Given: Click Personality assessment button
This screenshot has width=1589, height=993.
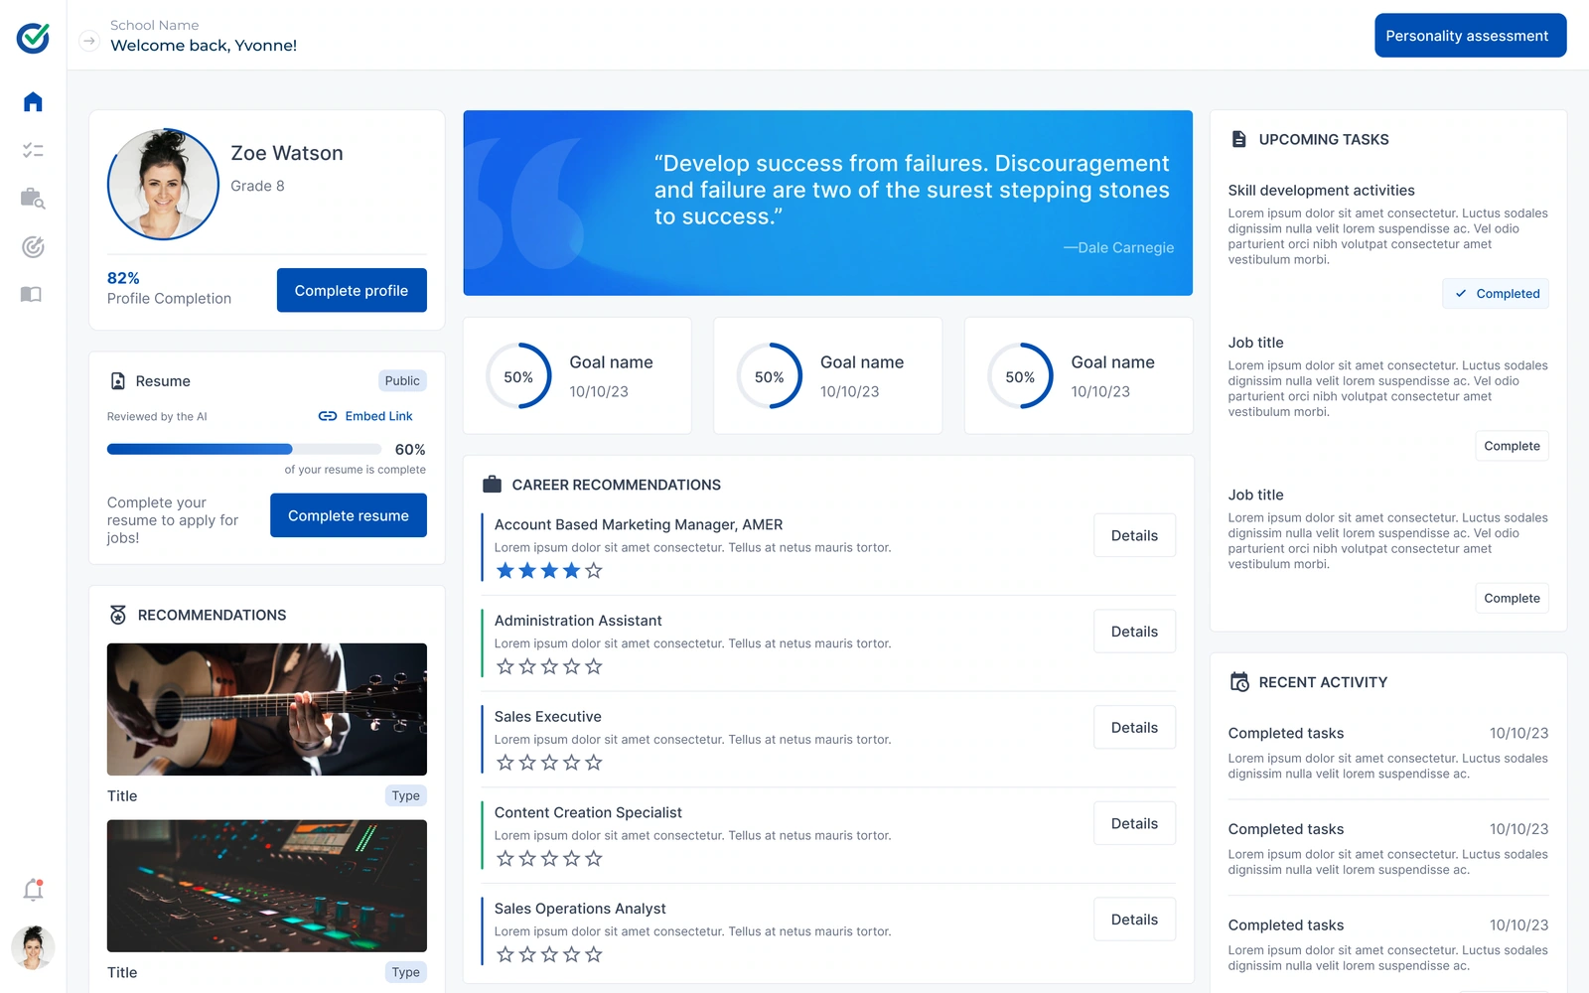Looking at the screenshot, I should (x=1470, y=36).
